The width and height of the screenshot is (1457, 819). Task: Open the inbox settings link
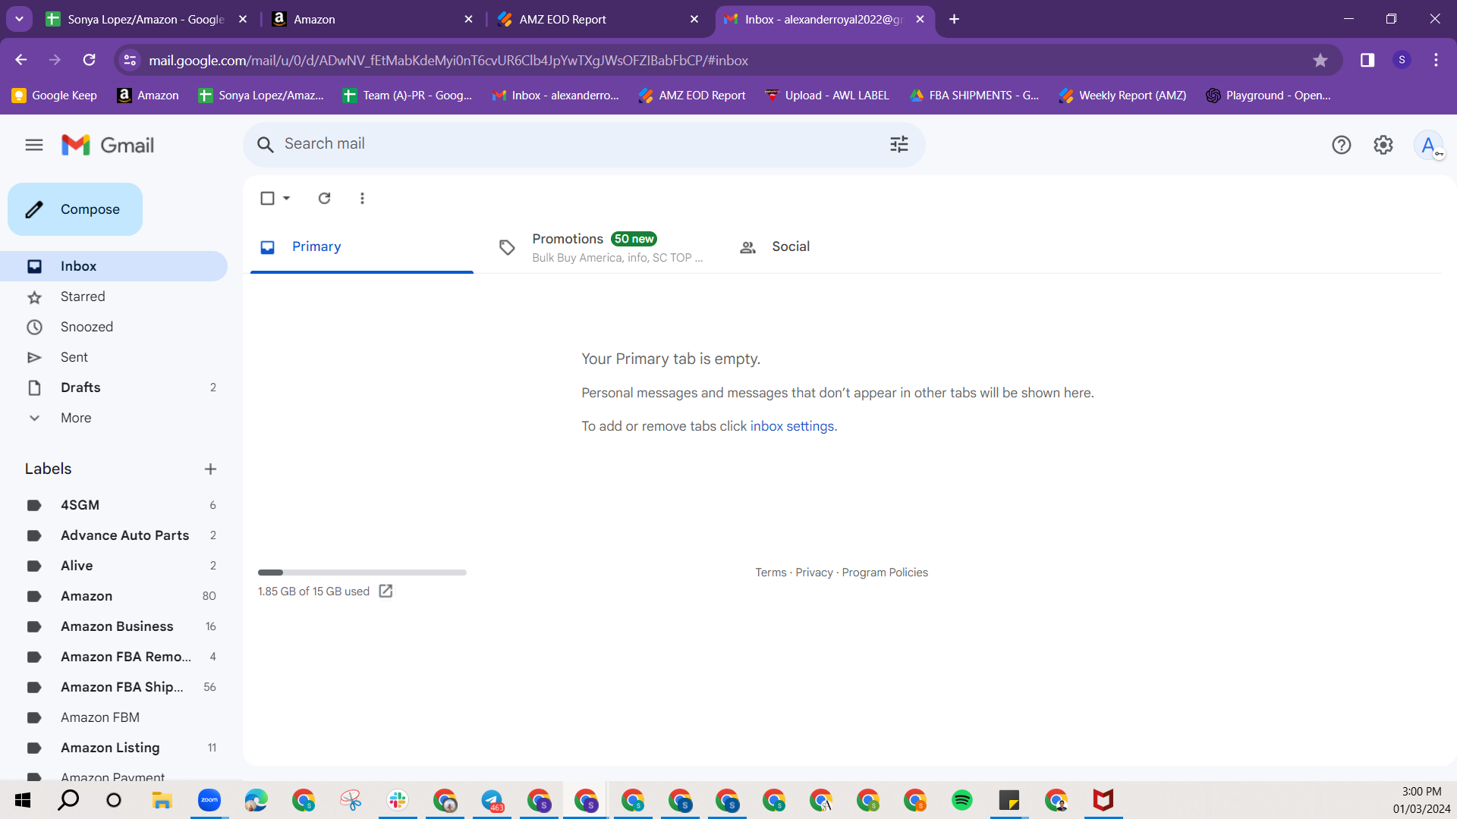tap(792, 426)
